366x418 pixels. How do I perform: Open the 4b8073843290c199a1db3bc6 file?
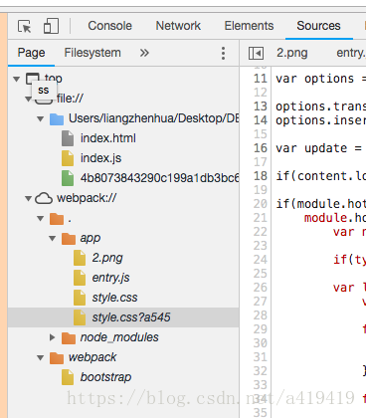coord(159,178)
